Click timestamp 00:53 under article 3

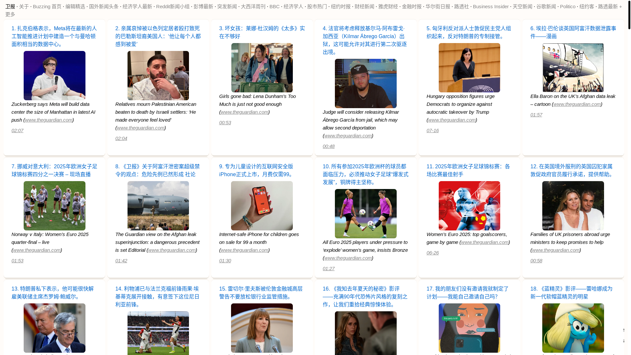(x=225, y=123)
